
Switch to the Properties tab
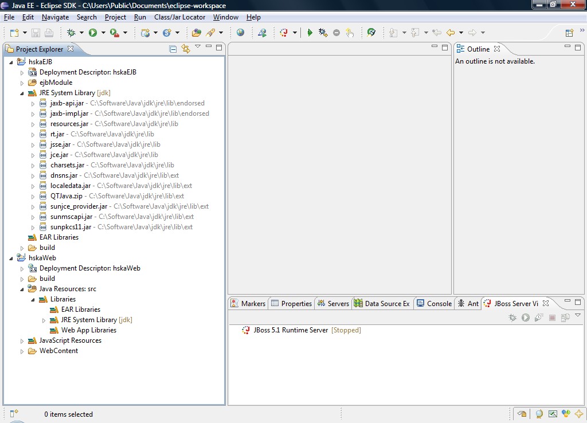coord(291,304)
